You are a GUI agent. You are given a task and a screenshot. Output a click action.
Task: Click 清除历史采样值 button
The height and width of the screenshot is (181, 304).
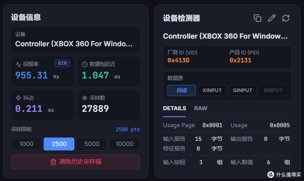(76, 162)
